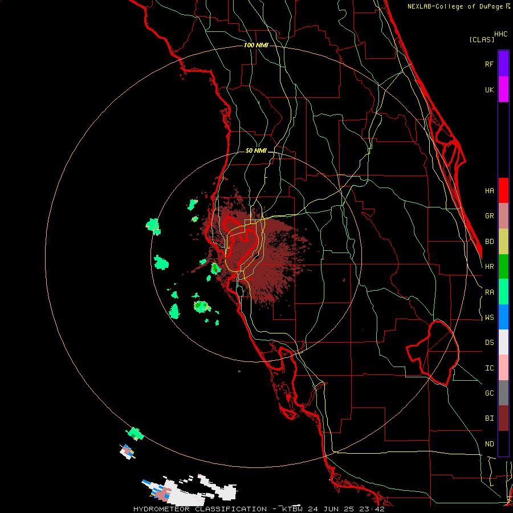Select the IC light pink legend swatch
Viewport: 513px width, 513px height.
coord(503,368)
